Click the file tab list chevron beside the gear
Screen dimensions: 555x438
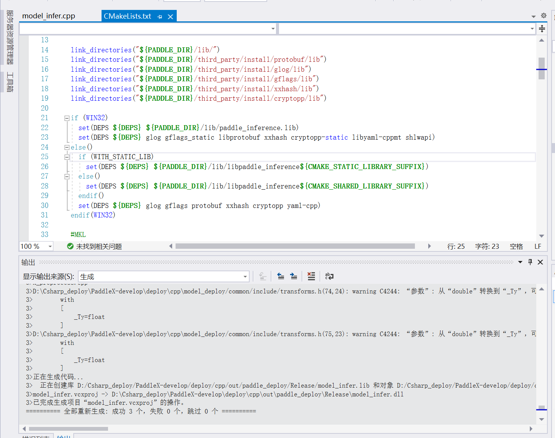coord(533,16)
